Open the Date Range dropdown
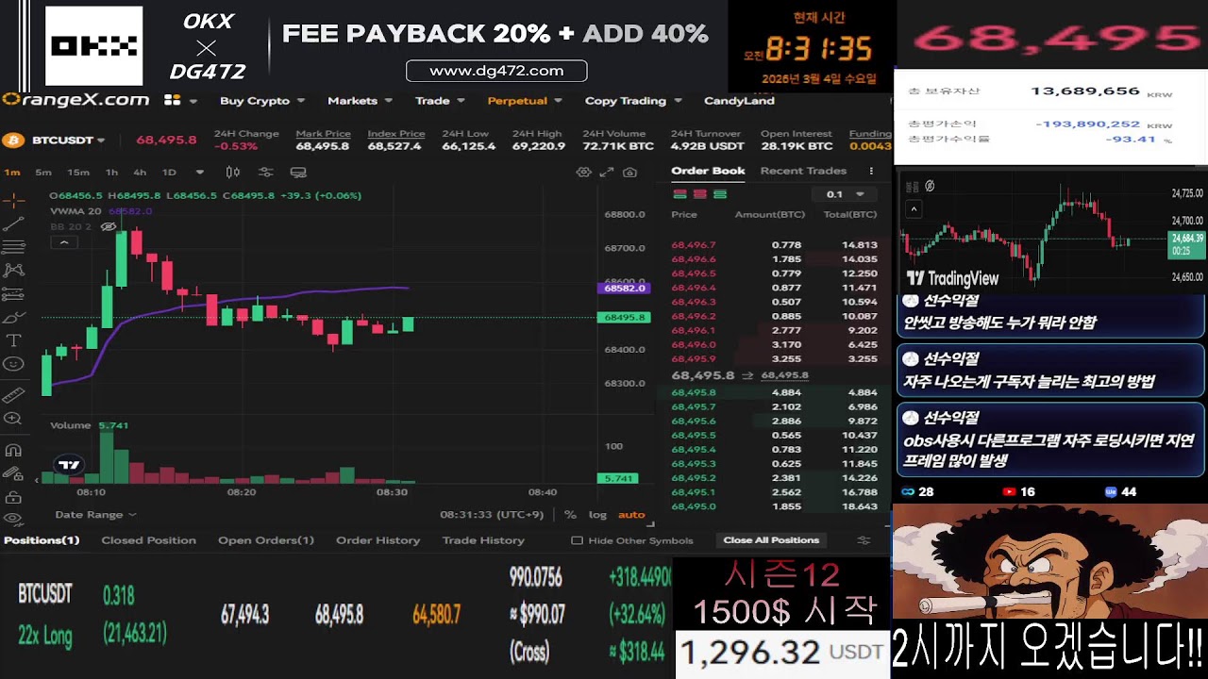 point(95,515)
